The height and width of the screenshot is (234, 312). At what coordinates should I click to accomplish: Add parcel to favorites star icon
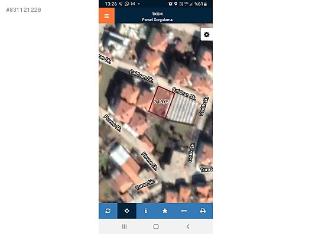165,210
